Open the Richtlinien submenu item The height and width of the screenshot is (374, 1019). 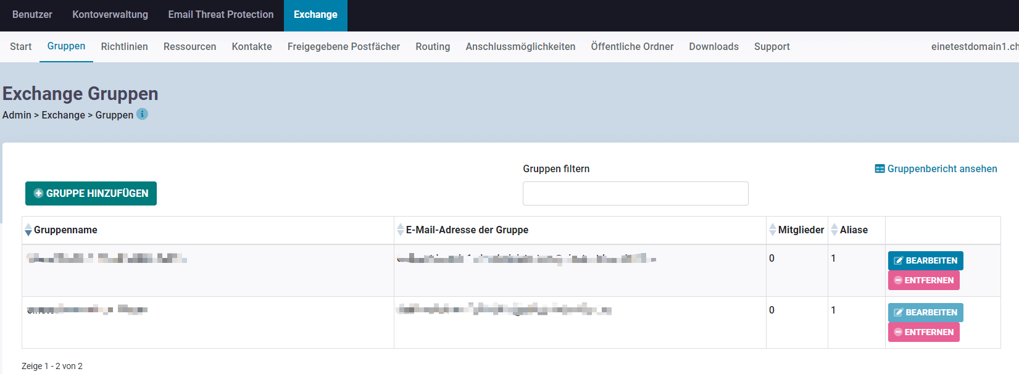(x=124, y=47)
